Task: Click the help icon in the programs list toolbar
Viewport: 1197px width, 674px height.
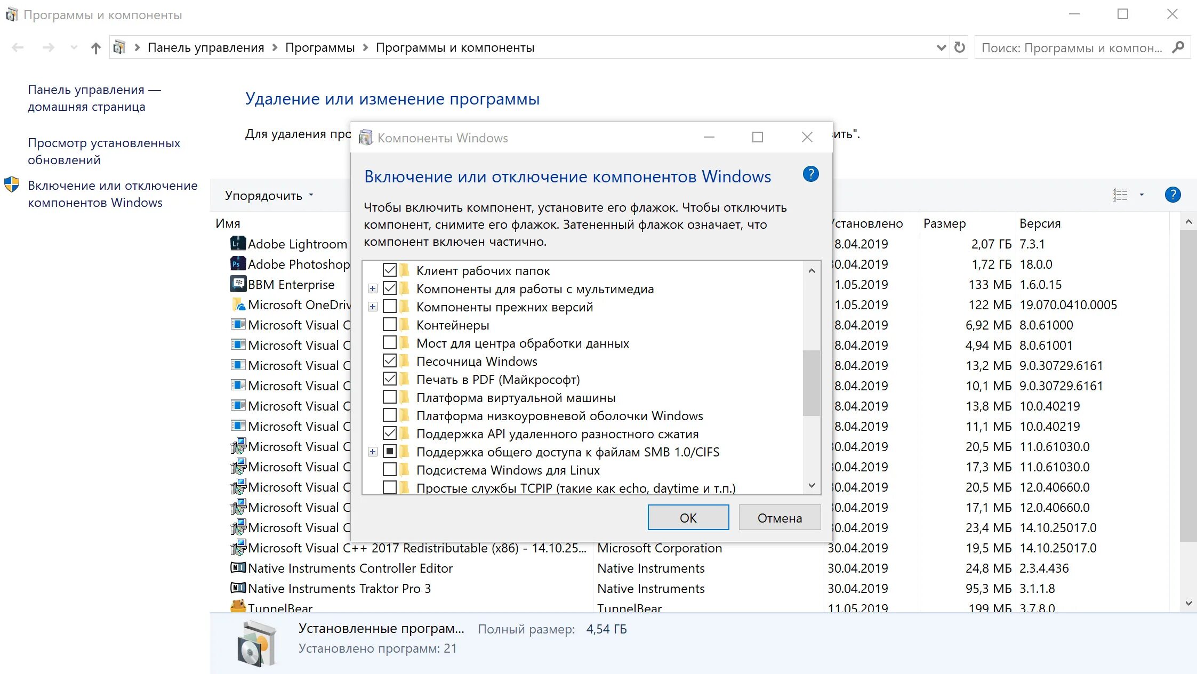Action: 1172,195
